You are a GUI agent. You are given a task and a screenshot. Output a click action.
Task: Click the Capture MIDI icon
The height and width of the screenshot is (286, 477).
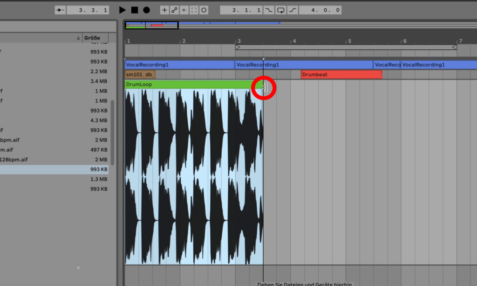(x=194, y=10)
